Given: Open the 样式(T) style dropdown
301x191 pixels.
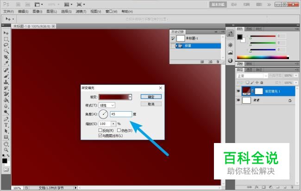Looking at the screenshot, I should 107,105.
